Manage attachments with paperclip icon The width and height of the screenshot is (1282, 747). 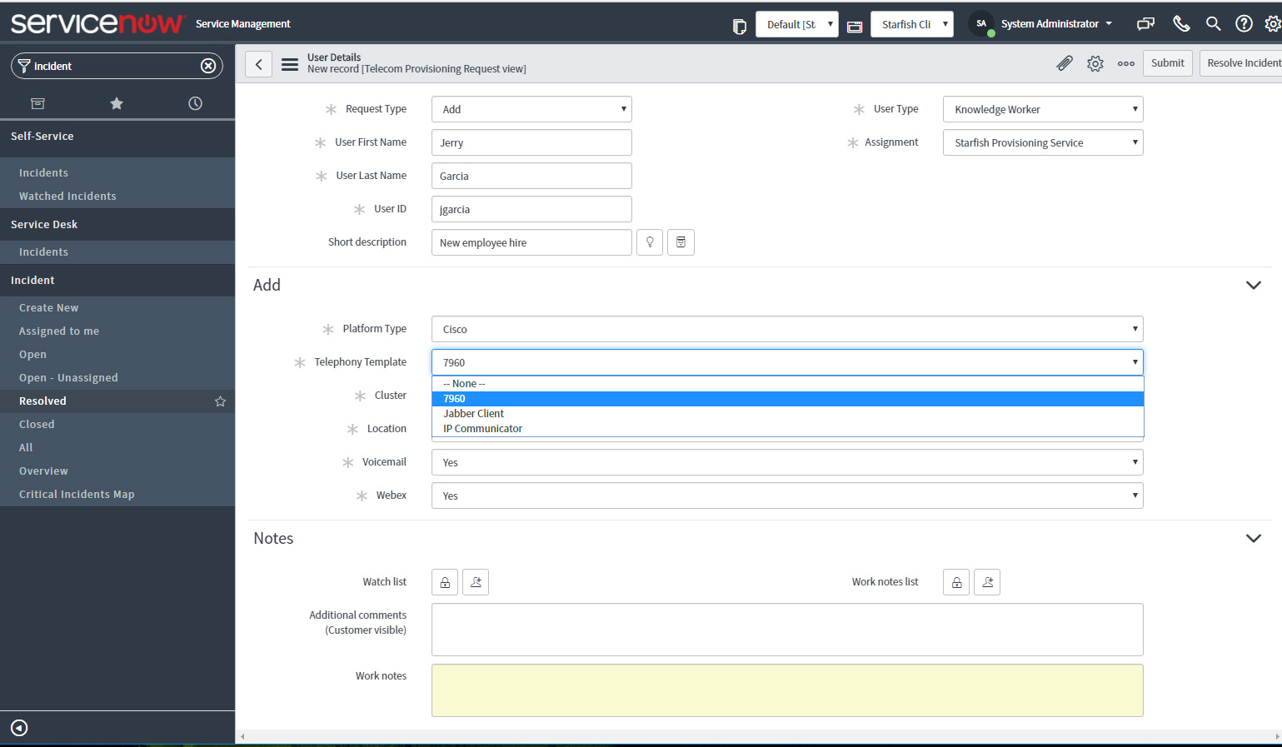[x=1065, y=63]
